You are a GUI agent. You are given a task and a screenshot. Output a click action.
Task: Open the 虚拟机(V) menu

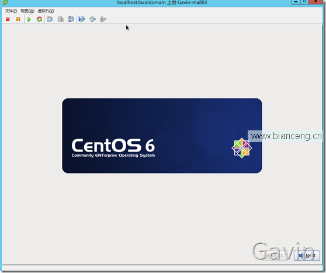point(46,11)
